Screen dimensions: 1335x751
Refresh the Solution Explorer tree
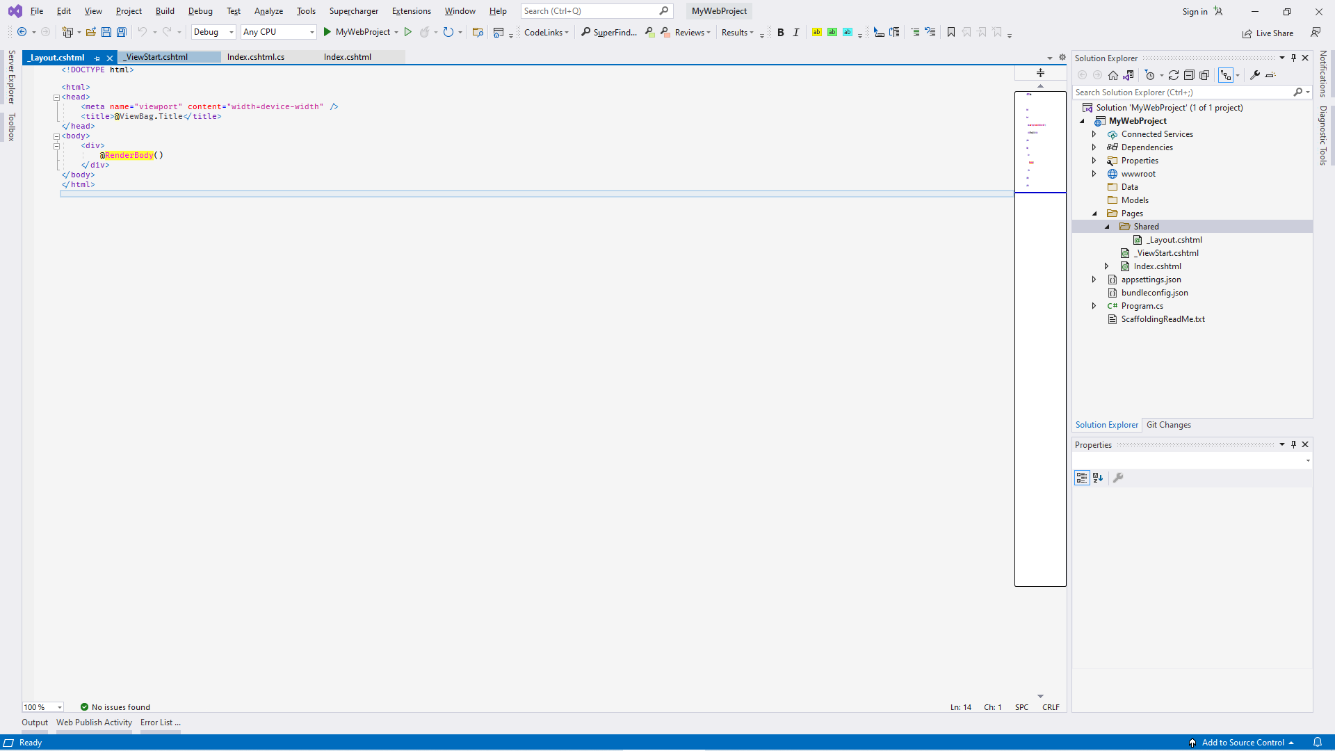click(1174, 75)
